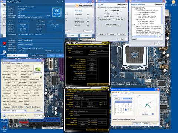The height and width of the screenshot is (133, 178).
Task: Click the GPU-Z BIOS save chip icon
Action: 41,77
